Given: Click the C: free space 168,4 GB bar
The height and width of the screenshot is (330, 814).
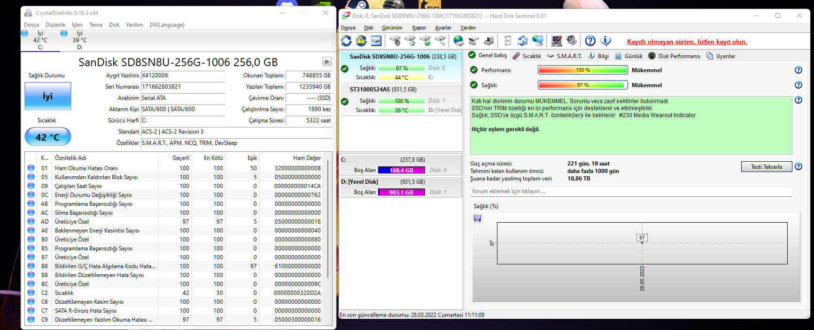Looking at the screenshot, I should coord(401,170).
